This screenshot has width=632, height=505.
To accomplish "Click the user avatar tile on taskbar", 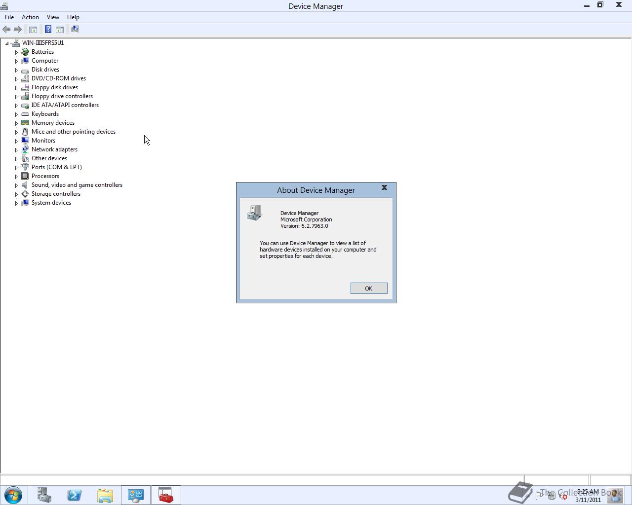I will 615,495.
